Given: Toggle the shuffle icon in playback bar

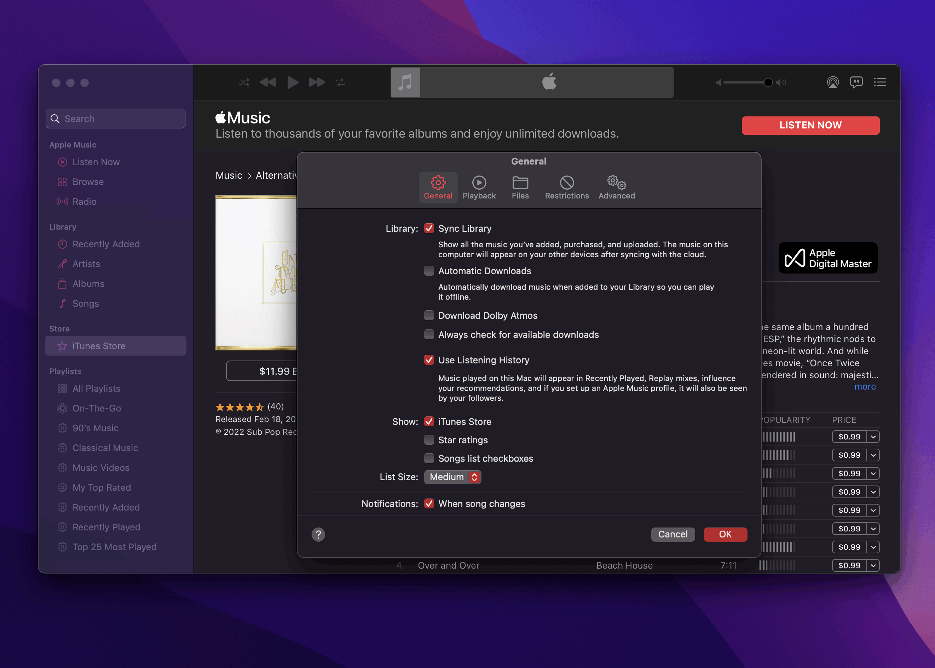Looking at the screenshot, I should pos(244,82).
